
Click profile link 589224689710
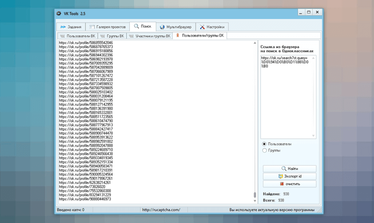pyautogui.click(x=86, y=149)
